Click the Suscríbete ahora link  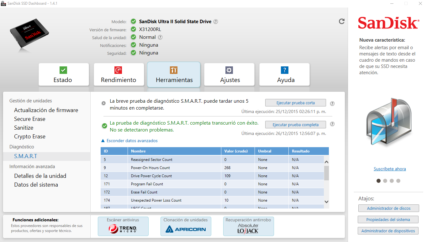(x=390, y=169)
